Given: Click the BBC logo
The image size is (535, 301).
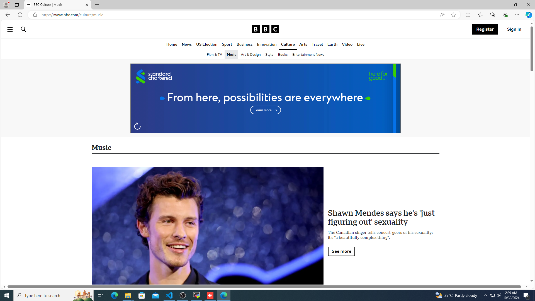Looking at the screenshot, I should click(265, 29).
